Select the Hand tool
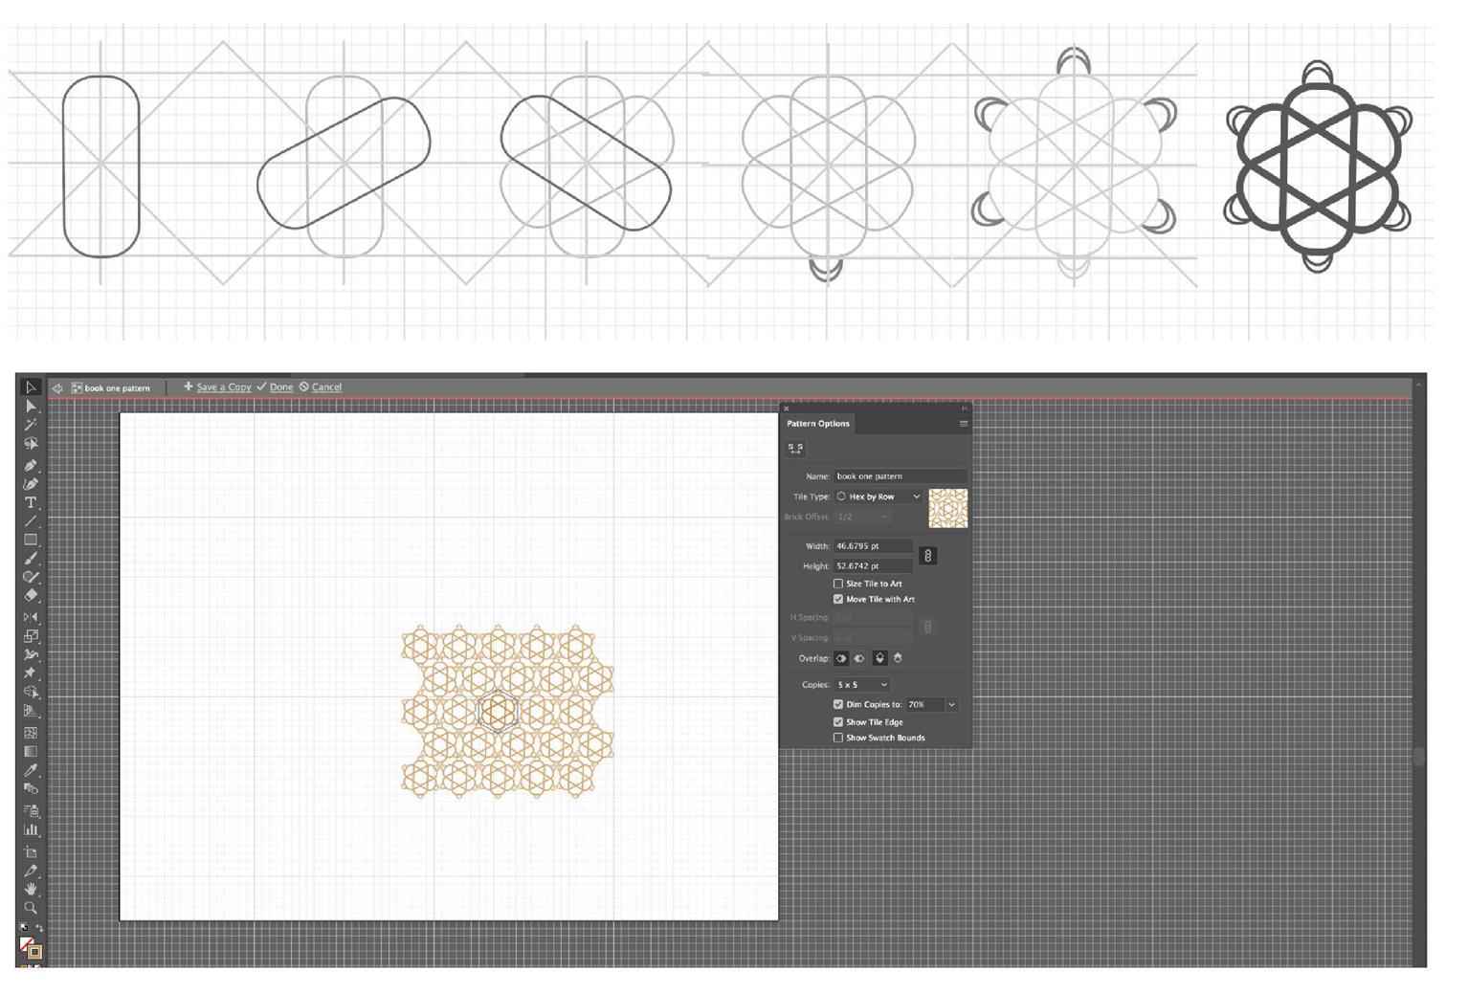The image size is (1468, 993). point(31,889)
